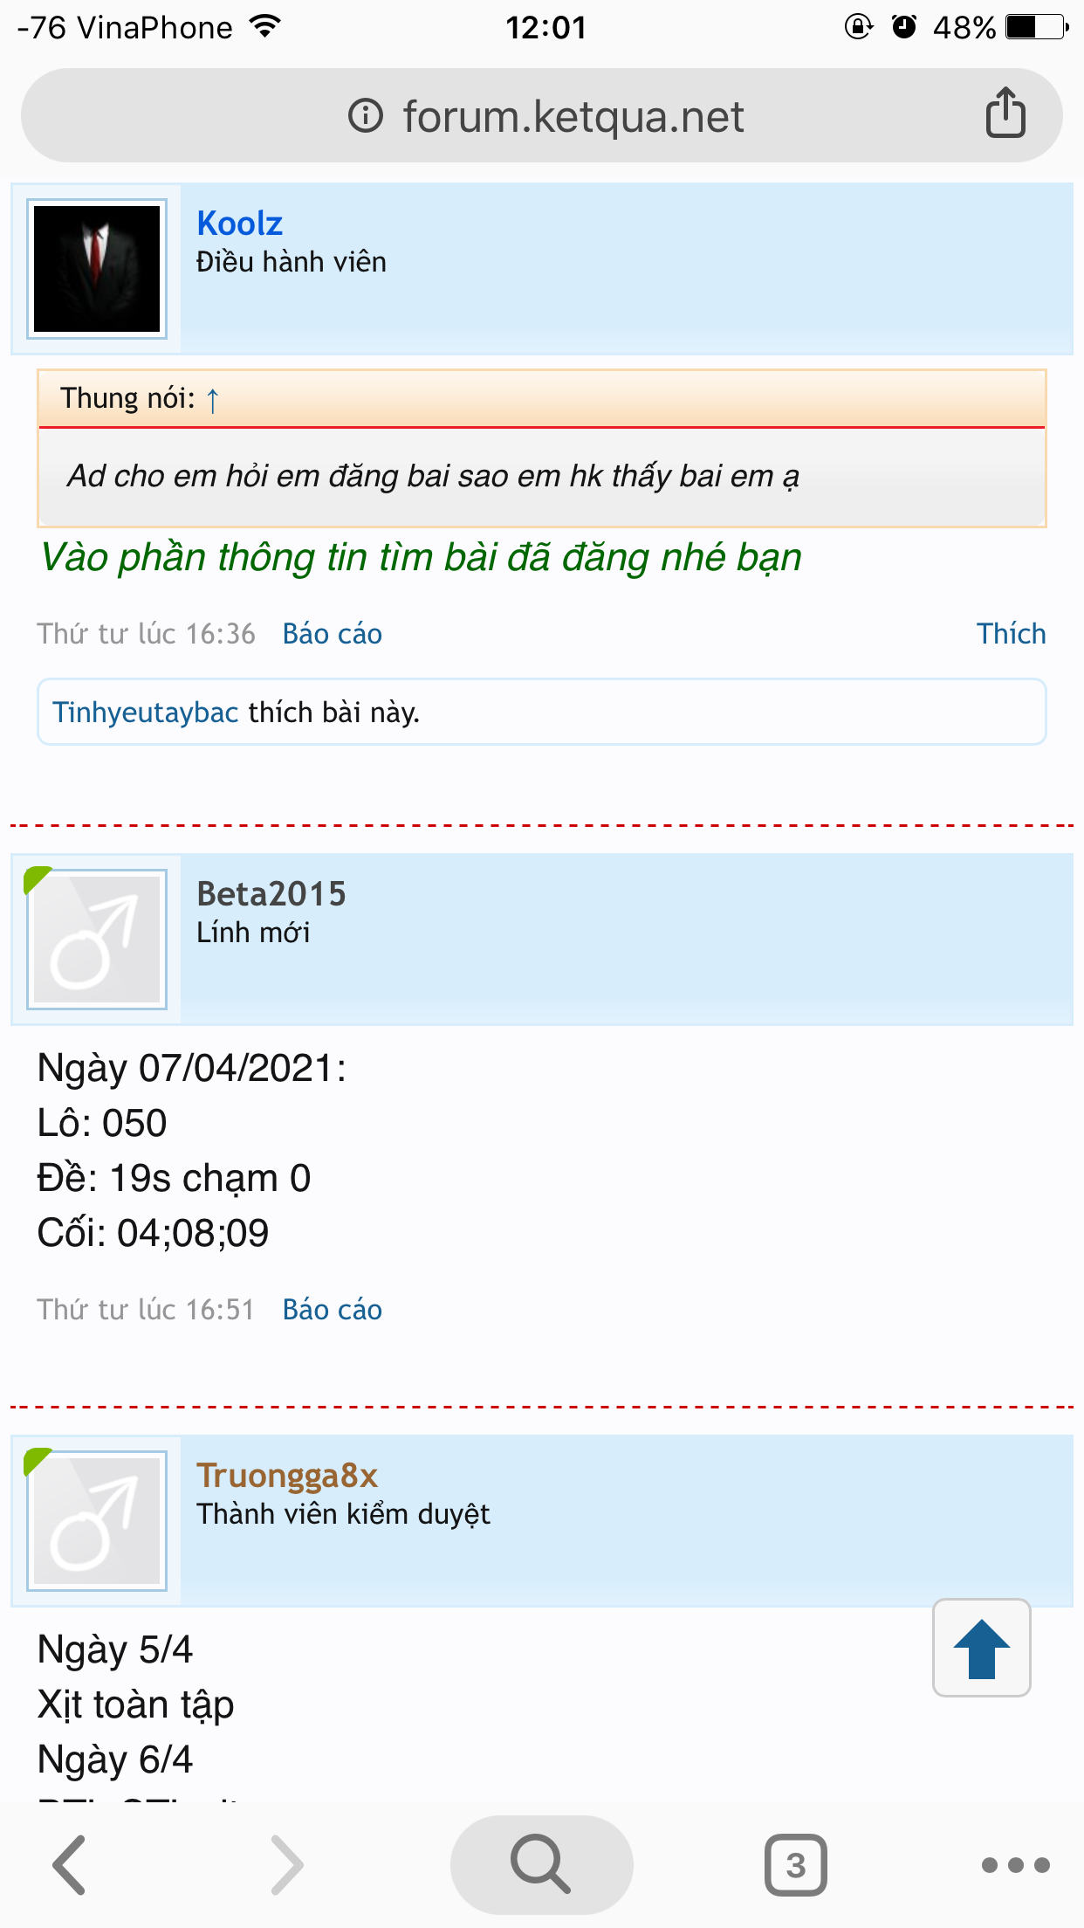Open the tab switcher showing 3 tabs
The height and width of the screenshot is (1928, 1084).
[x=795, y=1865]
